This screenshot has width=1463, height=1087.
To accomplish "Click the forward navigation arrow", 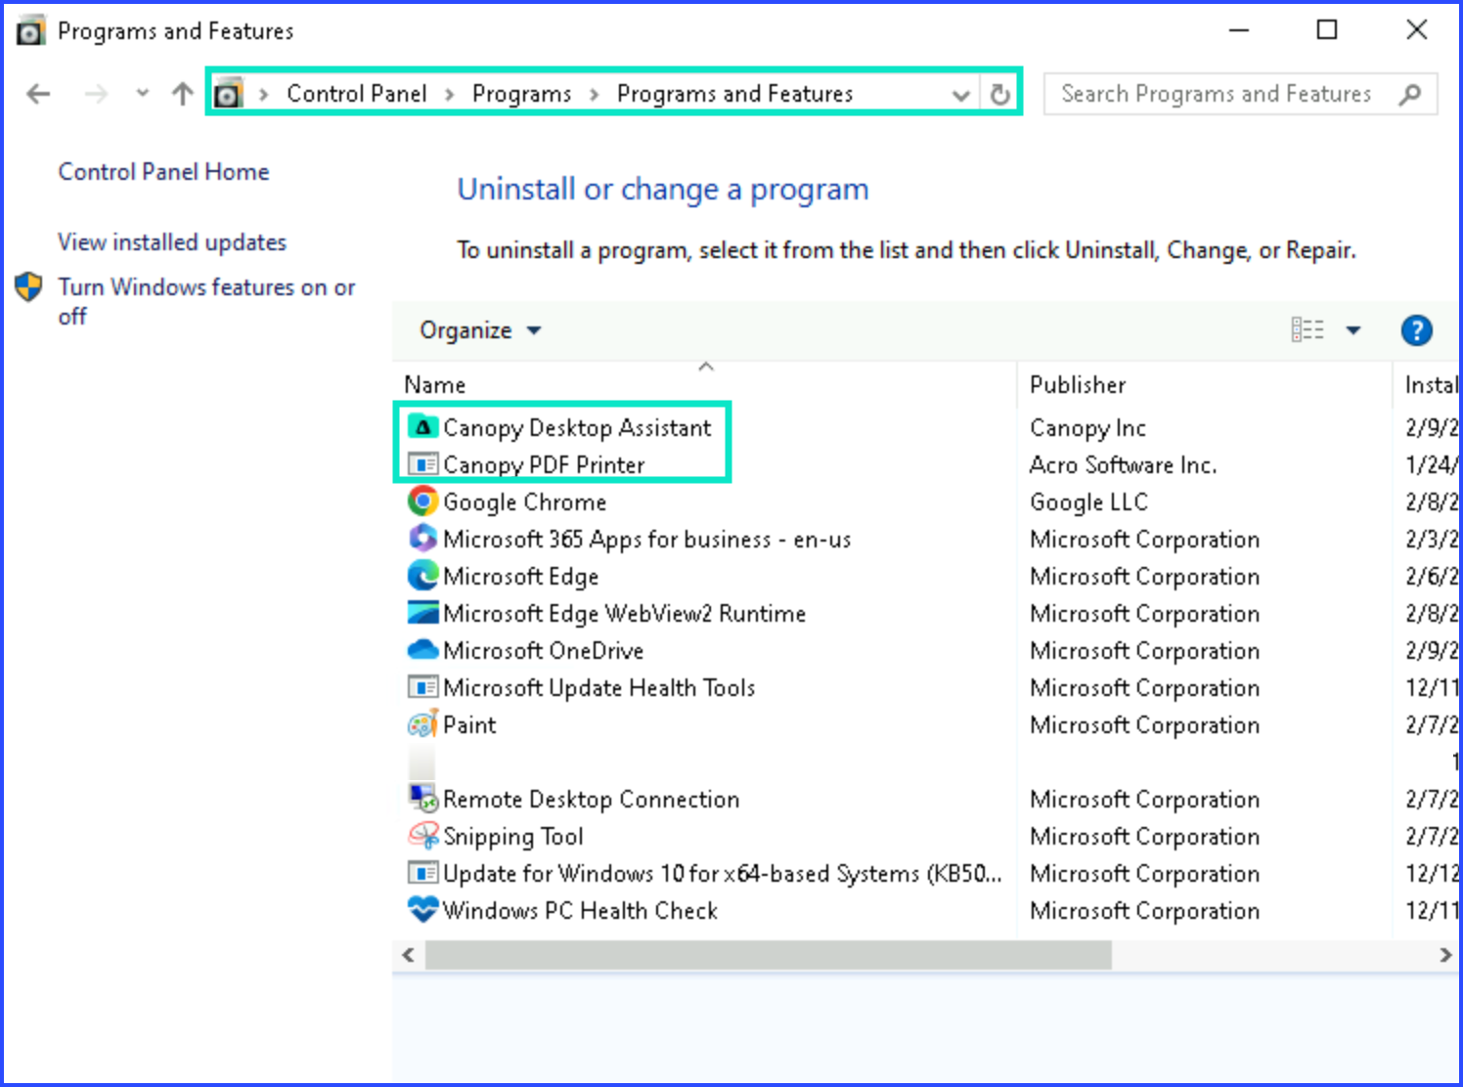I will pos(96,94).
